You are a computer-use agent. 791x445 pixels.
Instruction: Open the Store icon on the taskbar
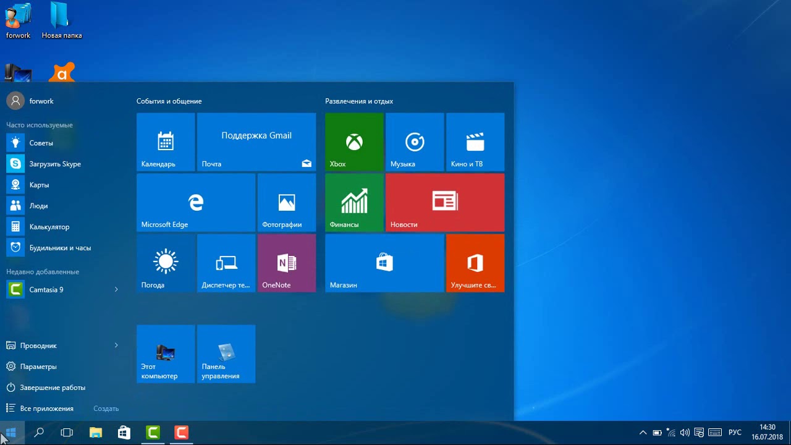124,433
